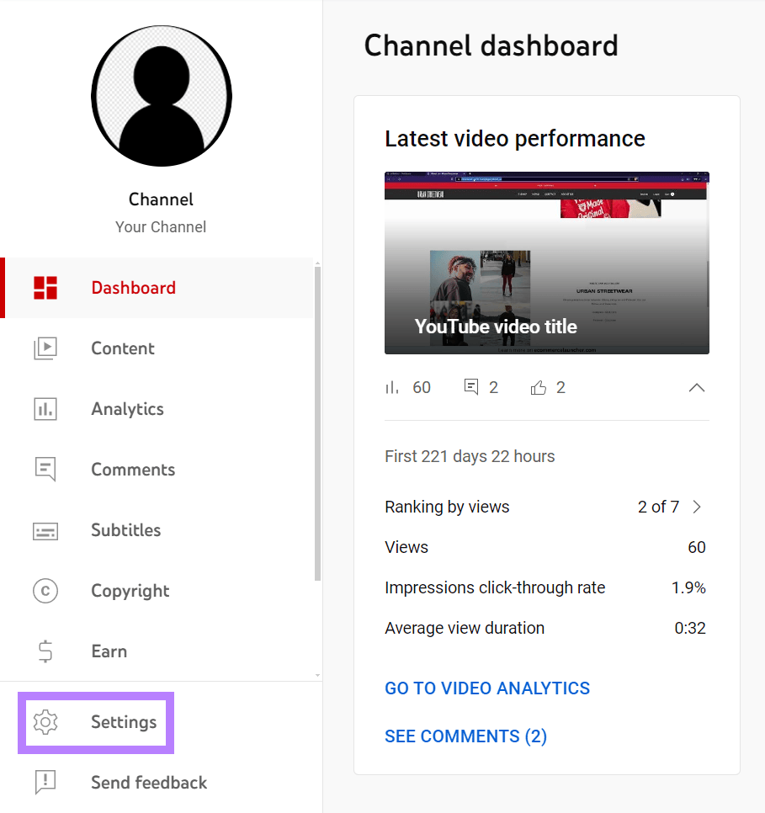This screenshot has width=765, height=813.
Task: Open the Comments section from the sidebar
Action: click(x=132, y=469)
